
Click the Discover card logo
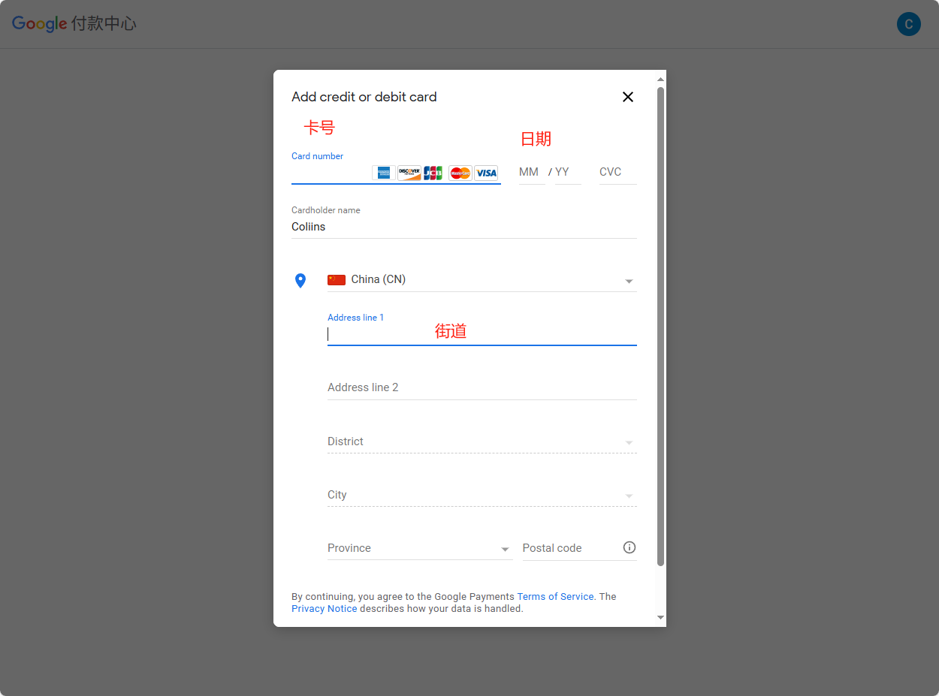409,173
